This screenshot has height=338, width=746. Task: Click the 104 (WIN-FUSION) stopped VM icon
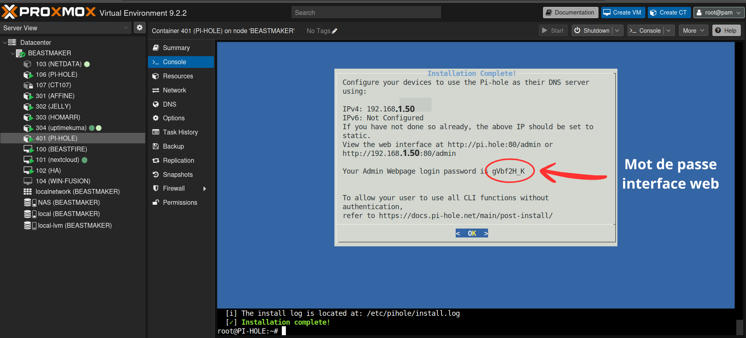(27, 181)
